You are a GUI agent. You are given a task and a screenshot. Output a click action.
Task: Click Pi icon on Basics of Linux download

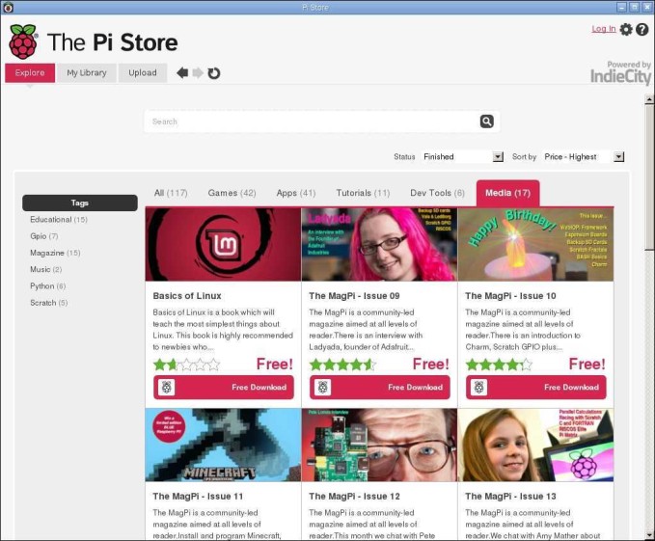166,387
